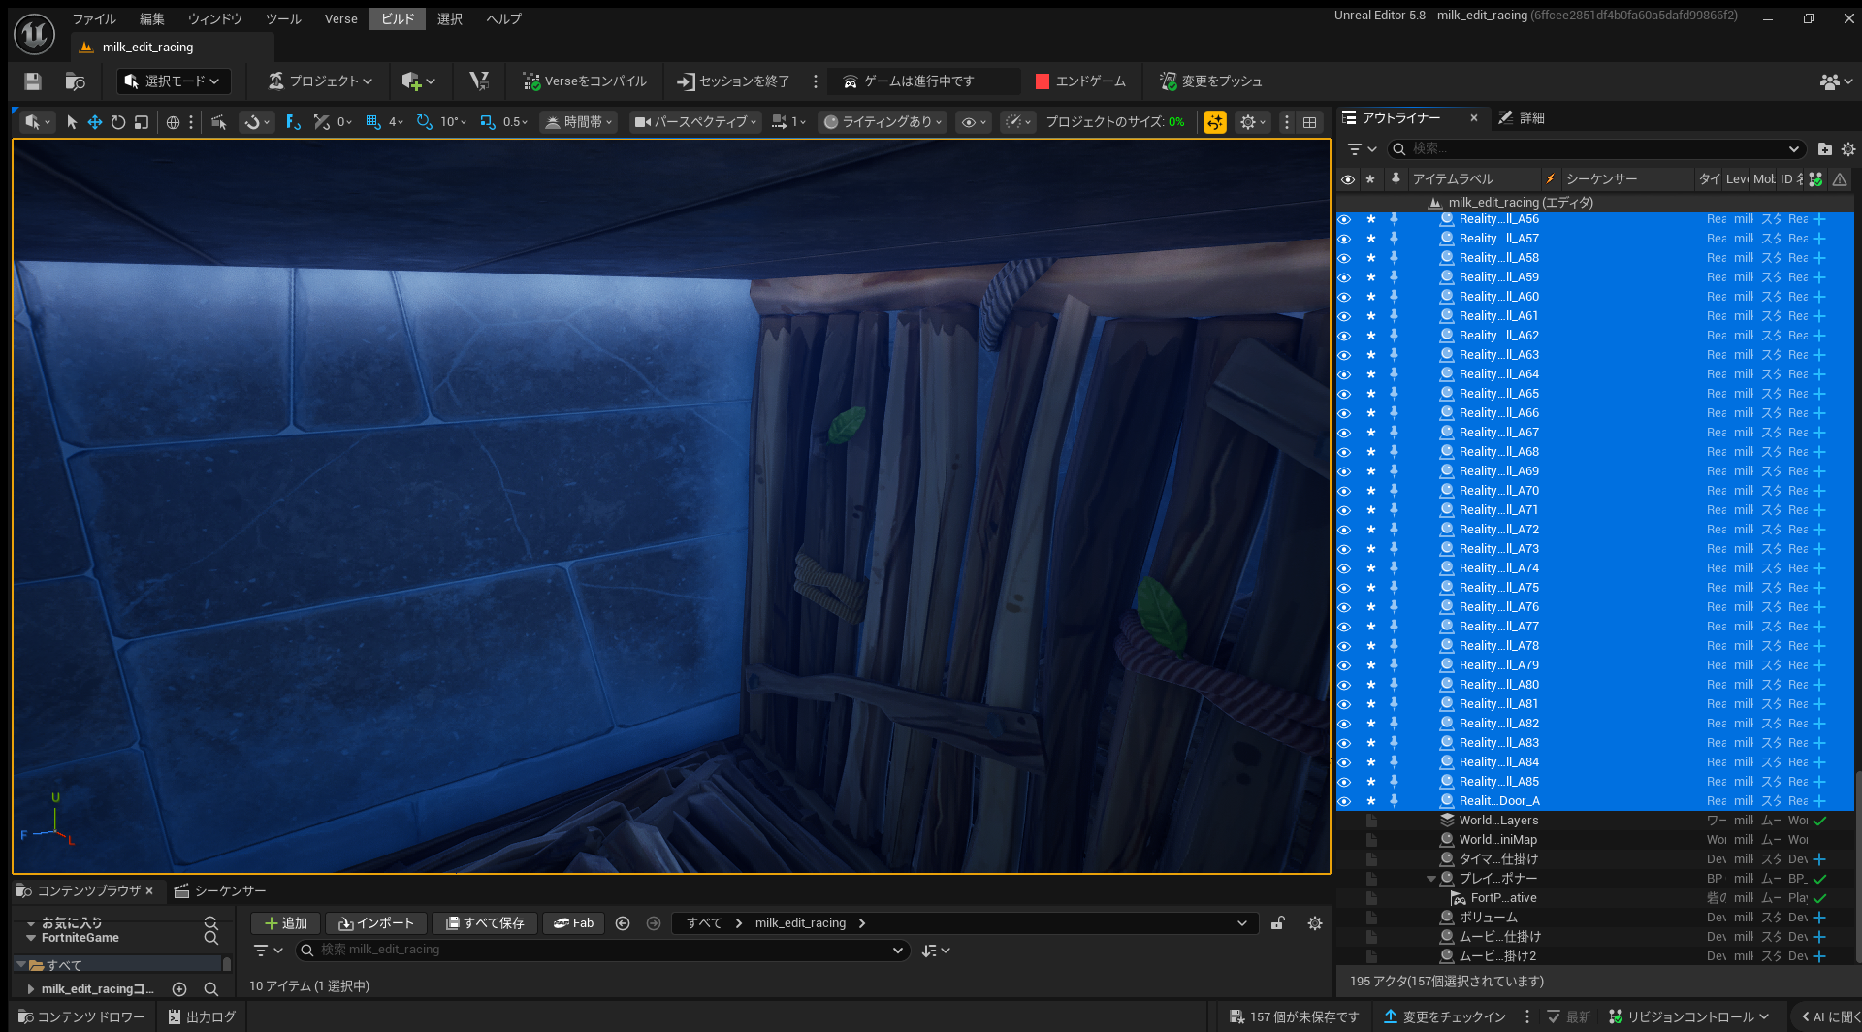Open viewport settings gear icon
This screenshot has width=1862, height=1032.
(x=1248, y=122)
